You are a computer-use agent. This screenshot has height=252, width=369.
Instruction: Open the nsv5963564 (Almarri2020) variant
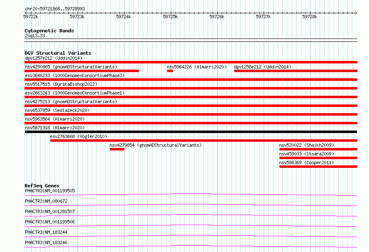[55, 119]
